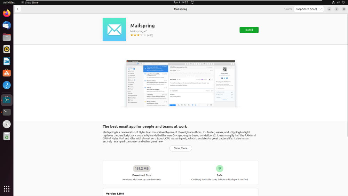Click the Mailspring verified developer name
This screenshot has width=348, height=196.
[138, 31]
